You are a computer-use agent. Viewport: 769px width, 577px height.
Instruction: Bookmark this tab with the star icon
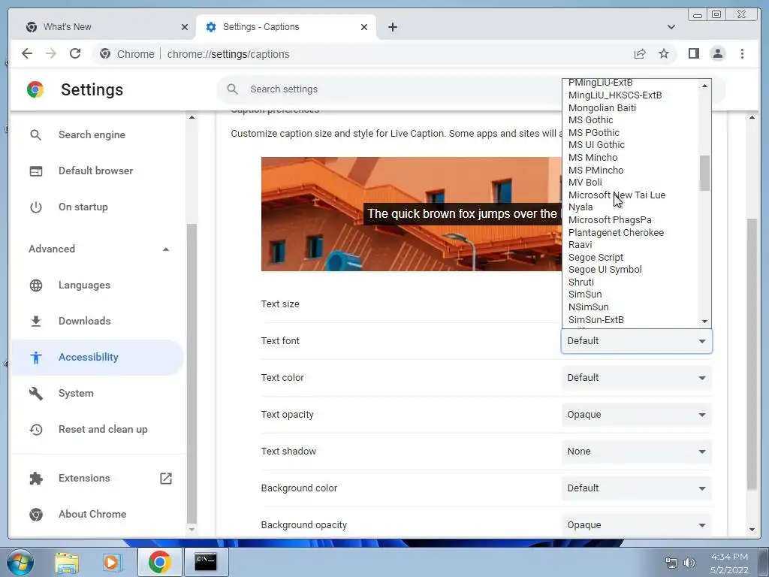(x=664, y=54)
